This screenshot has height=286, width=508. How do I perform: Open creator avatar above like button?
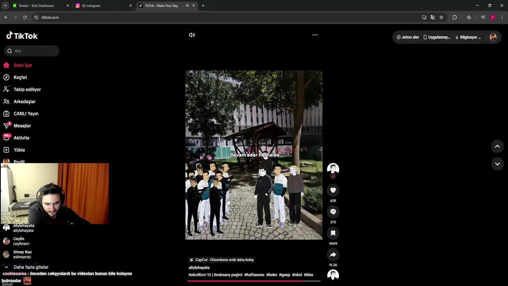pos(333,168)
